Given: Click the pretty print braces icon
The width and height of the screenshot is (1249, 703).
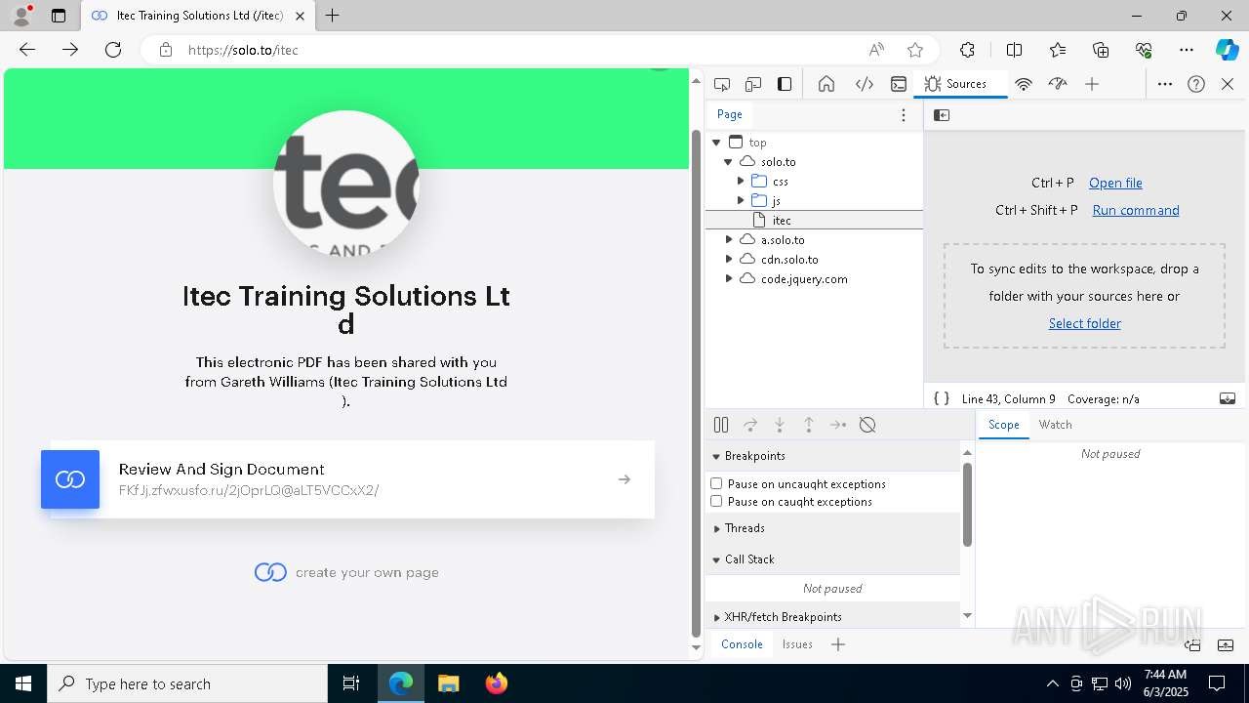Looking at the screenshot, I should [942, 398].
